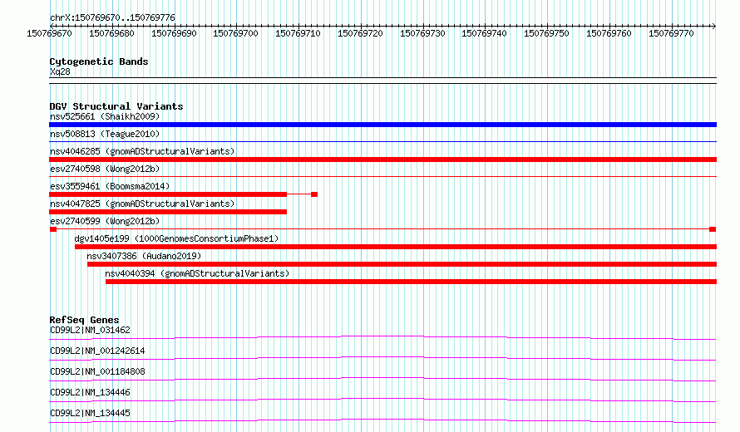Click ruler position 150769760
The width and height of the screenshot is (740, 432).
tap(609, 33)
